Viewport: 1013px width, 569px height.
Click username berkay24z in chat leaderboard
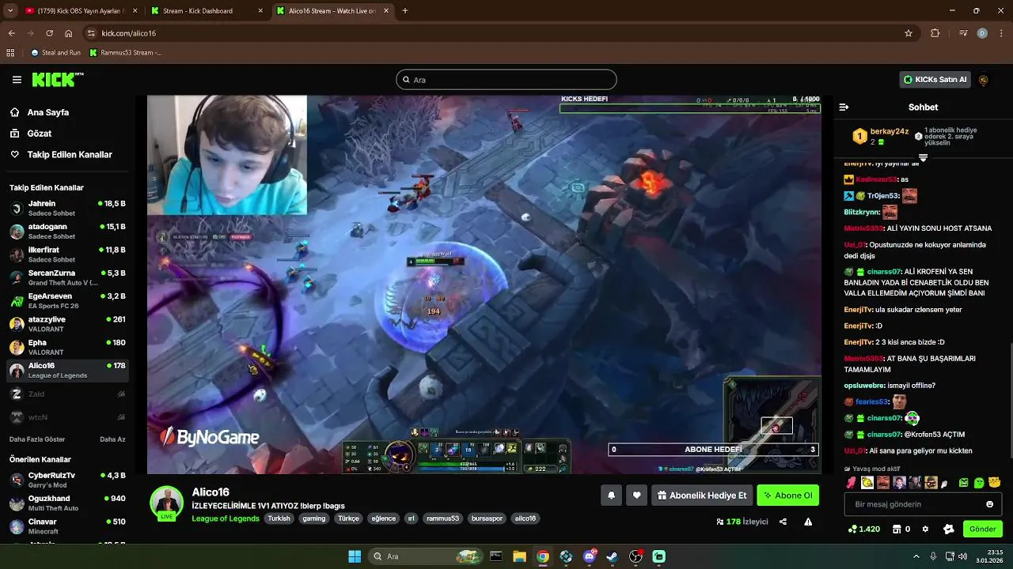pos(890,131)
